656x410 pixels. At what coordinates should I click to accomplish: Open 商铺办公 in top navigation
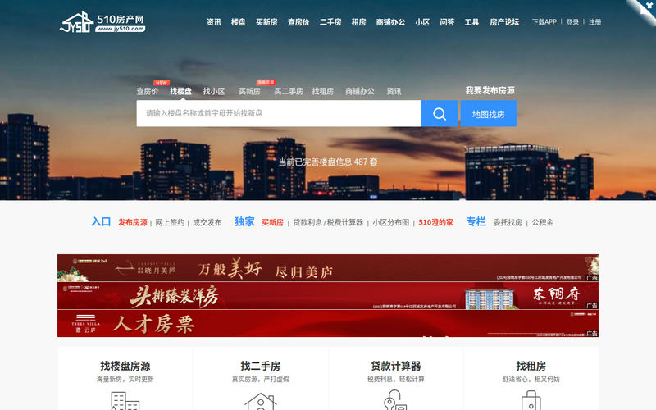391,22
